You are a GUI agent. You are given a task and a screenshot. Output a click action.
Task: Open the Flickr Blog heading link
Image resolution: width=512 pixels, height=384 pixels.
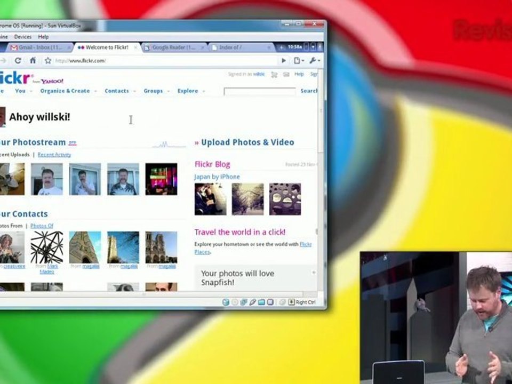pos(212,164)
